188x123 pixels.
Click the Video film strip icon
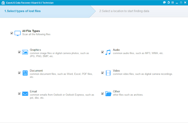[108, 73]
